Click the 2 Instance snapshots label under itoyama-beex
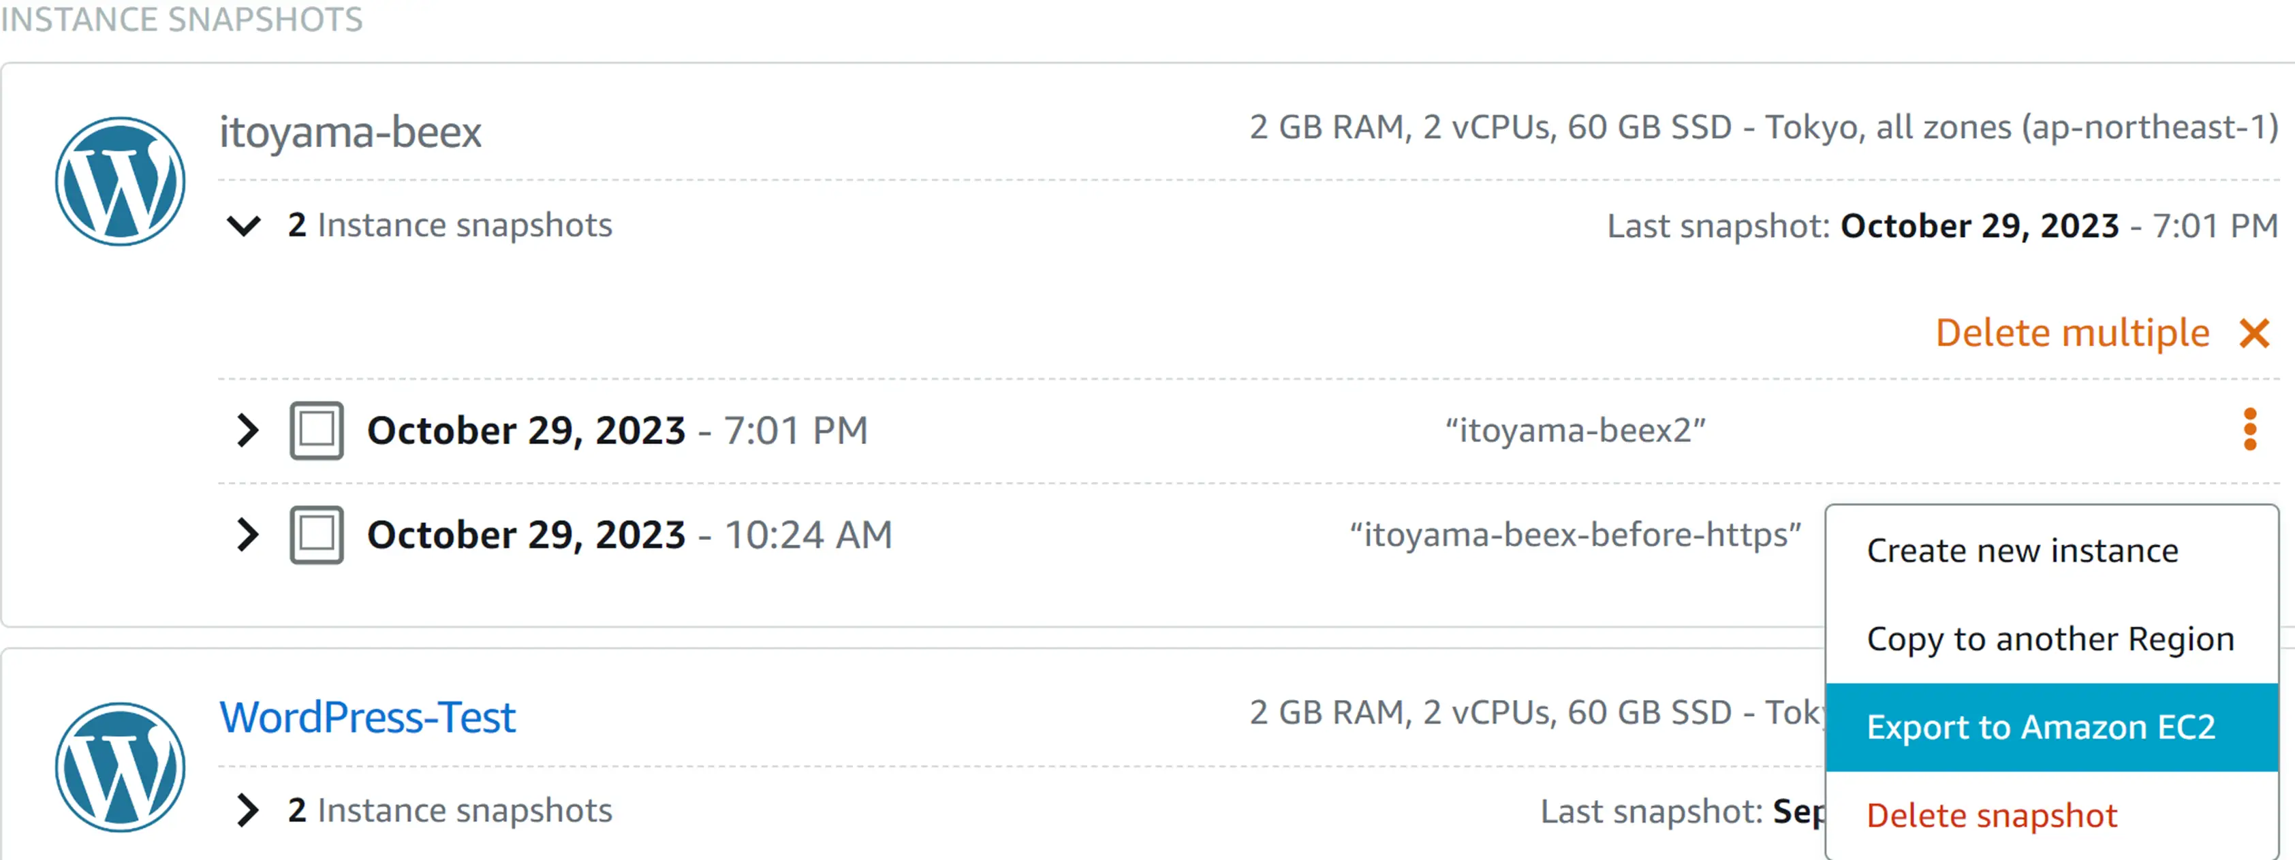The height and width of the screenshot is (860, 2295). 450,225
